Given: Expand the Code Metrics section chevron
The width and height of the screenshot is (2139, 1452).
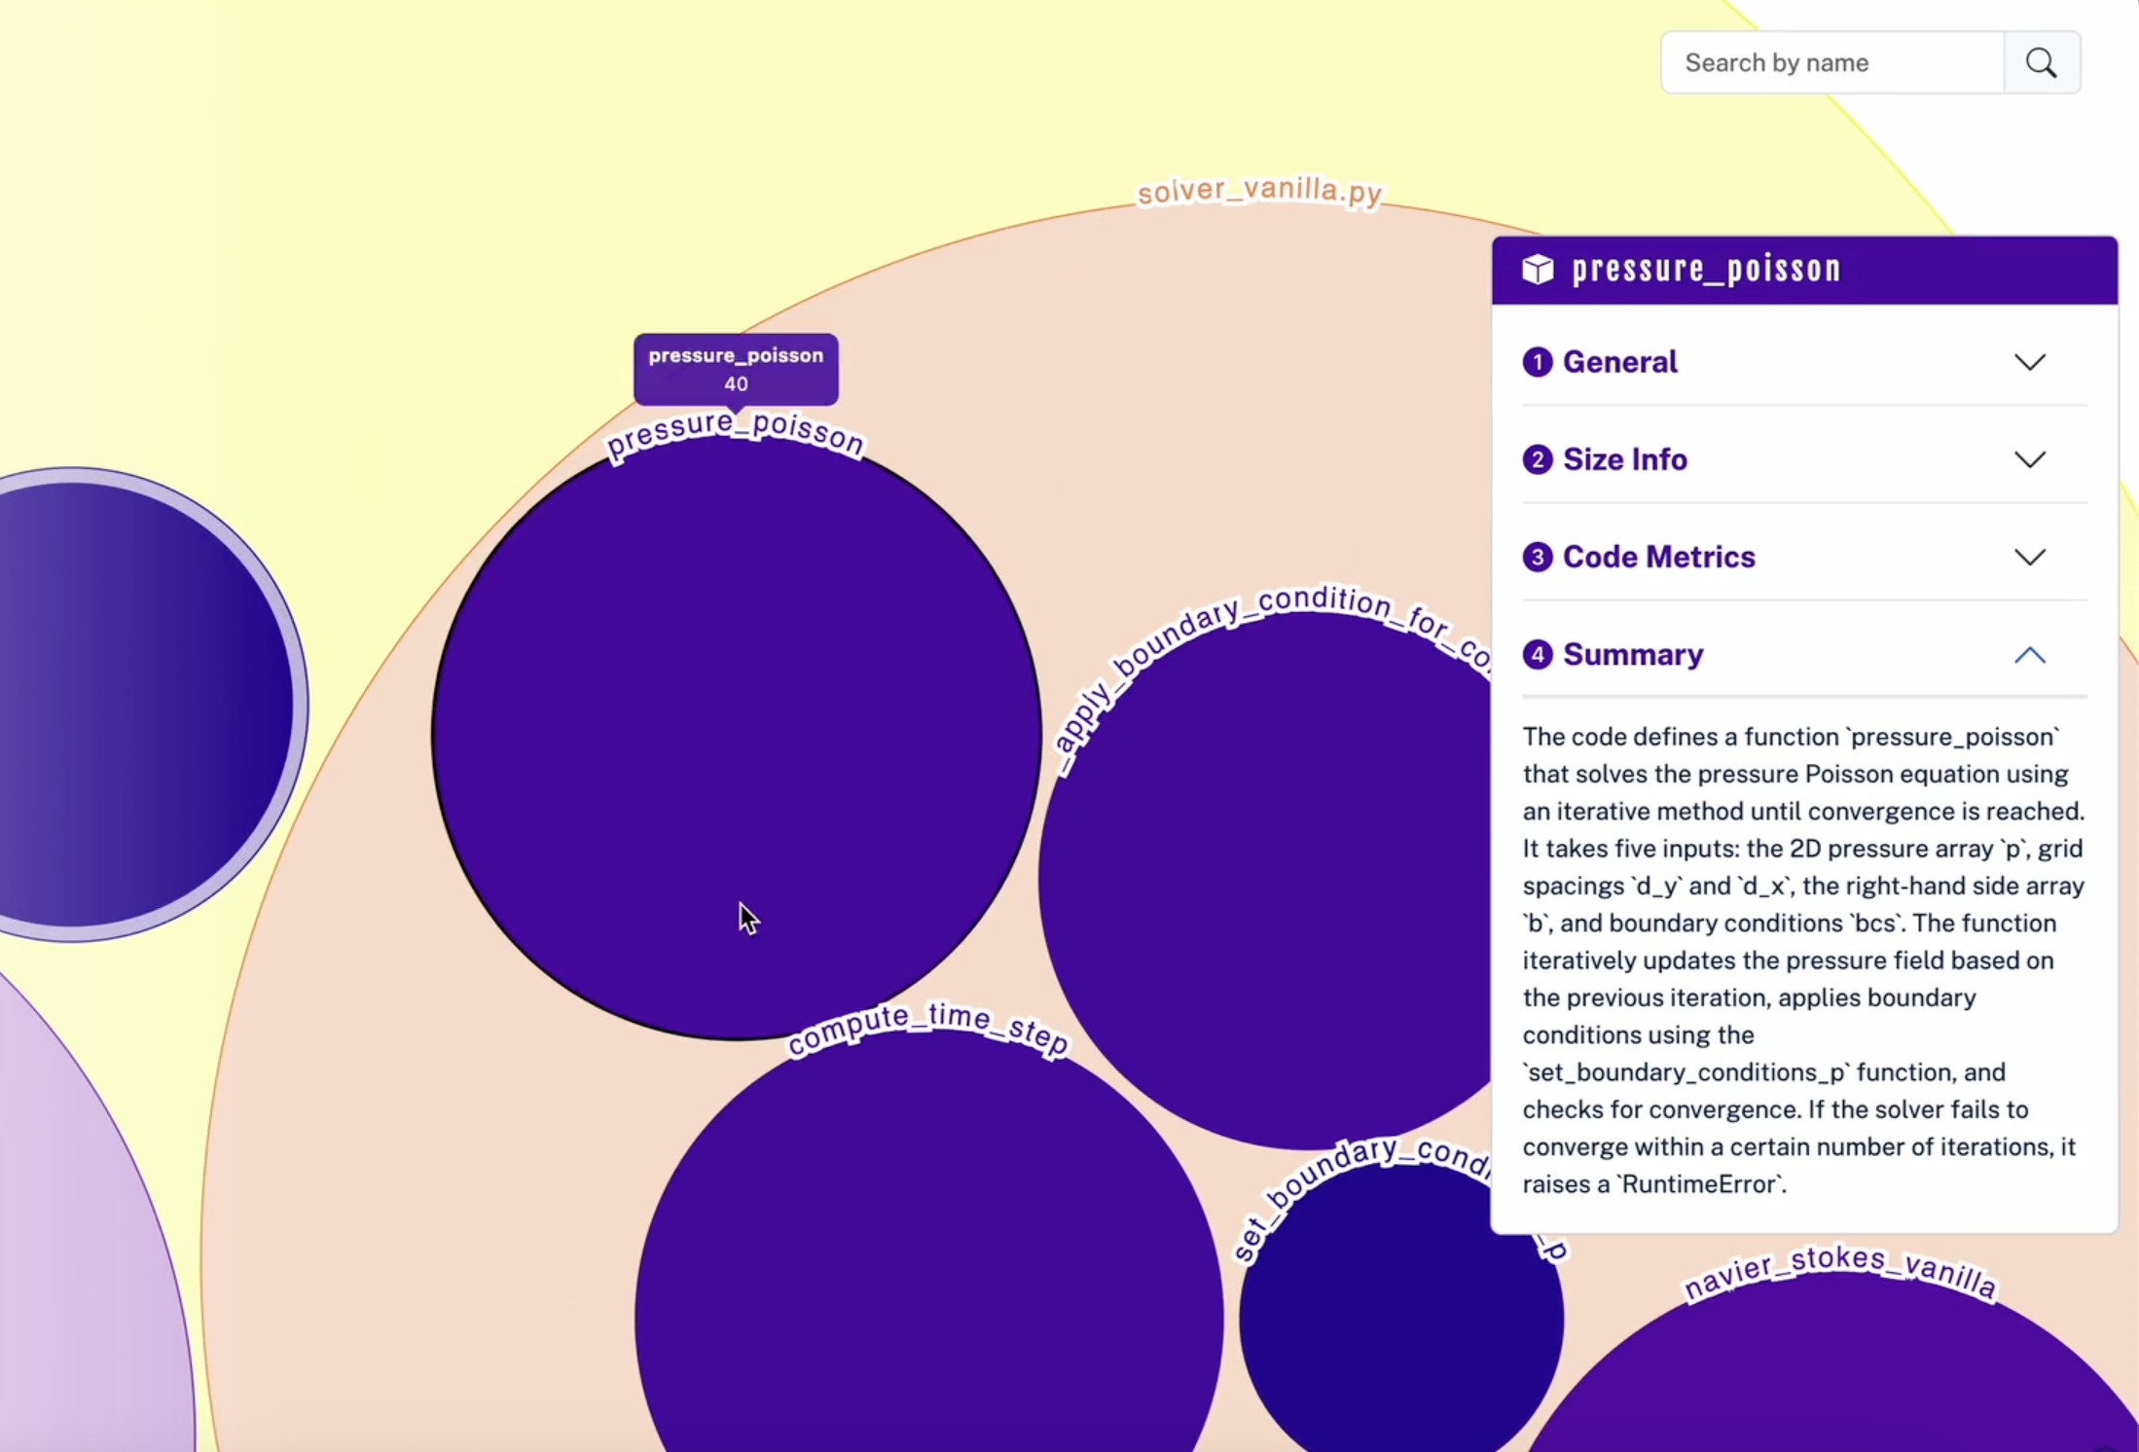Looking at the screenshot, I should pyautogui.click(x=2029, y=557).
